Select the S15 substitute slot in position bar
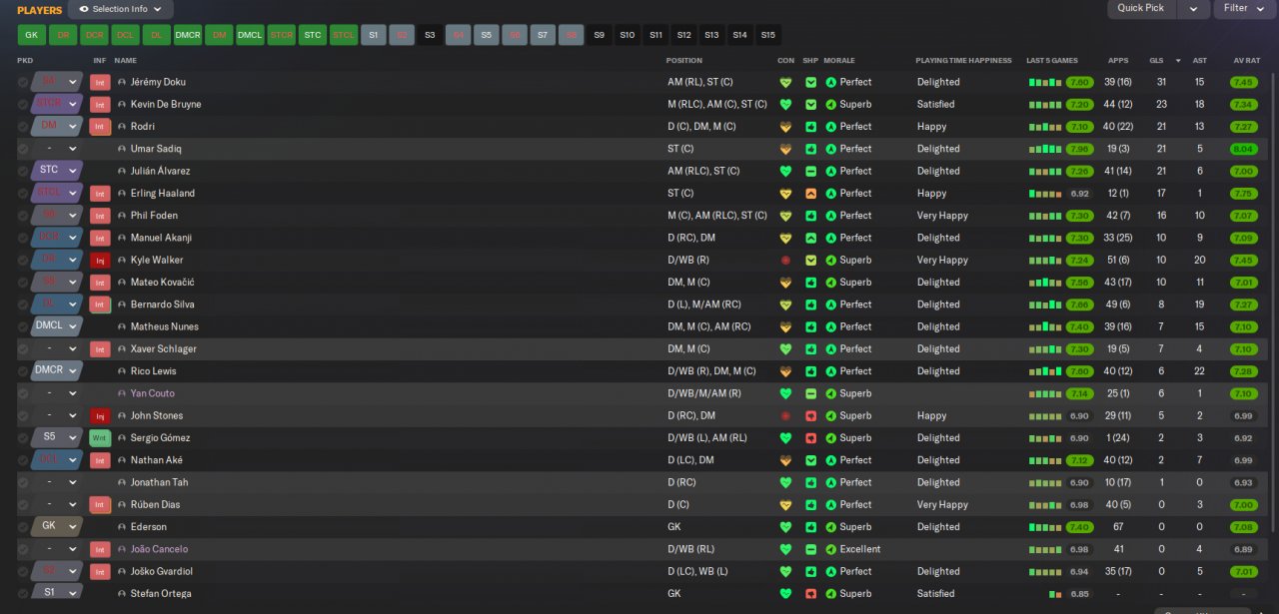The image size is (1279, 614). click(x=767, y=35)
